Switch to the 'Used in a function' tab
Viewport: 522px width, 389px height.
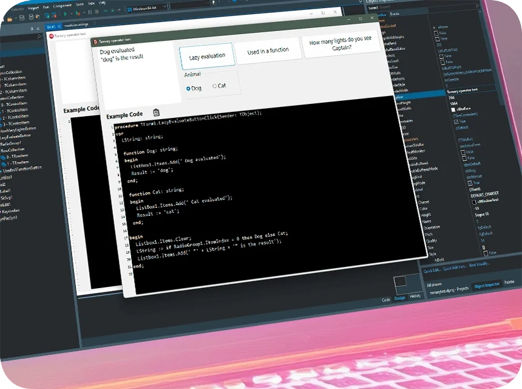click(x=269, y=50)
